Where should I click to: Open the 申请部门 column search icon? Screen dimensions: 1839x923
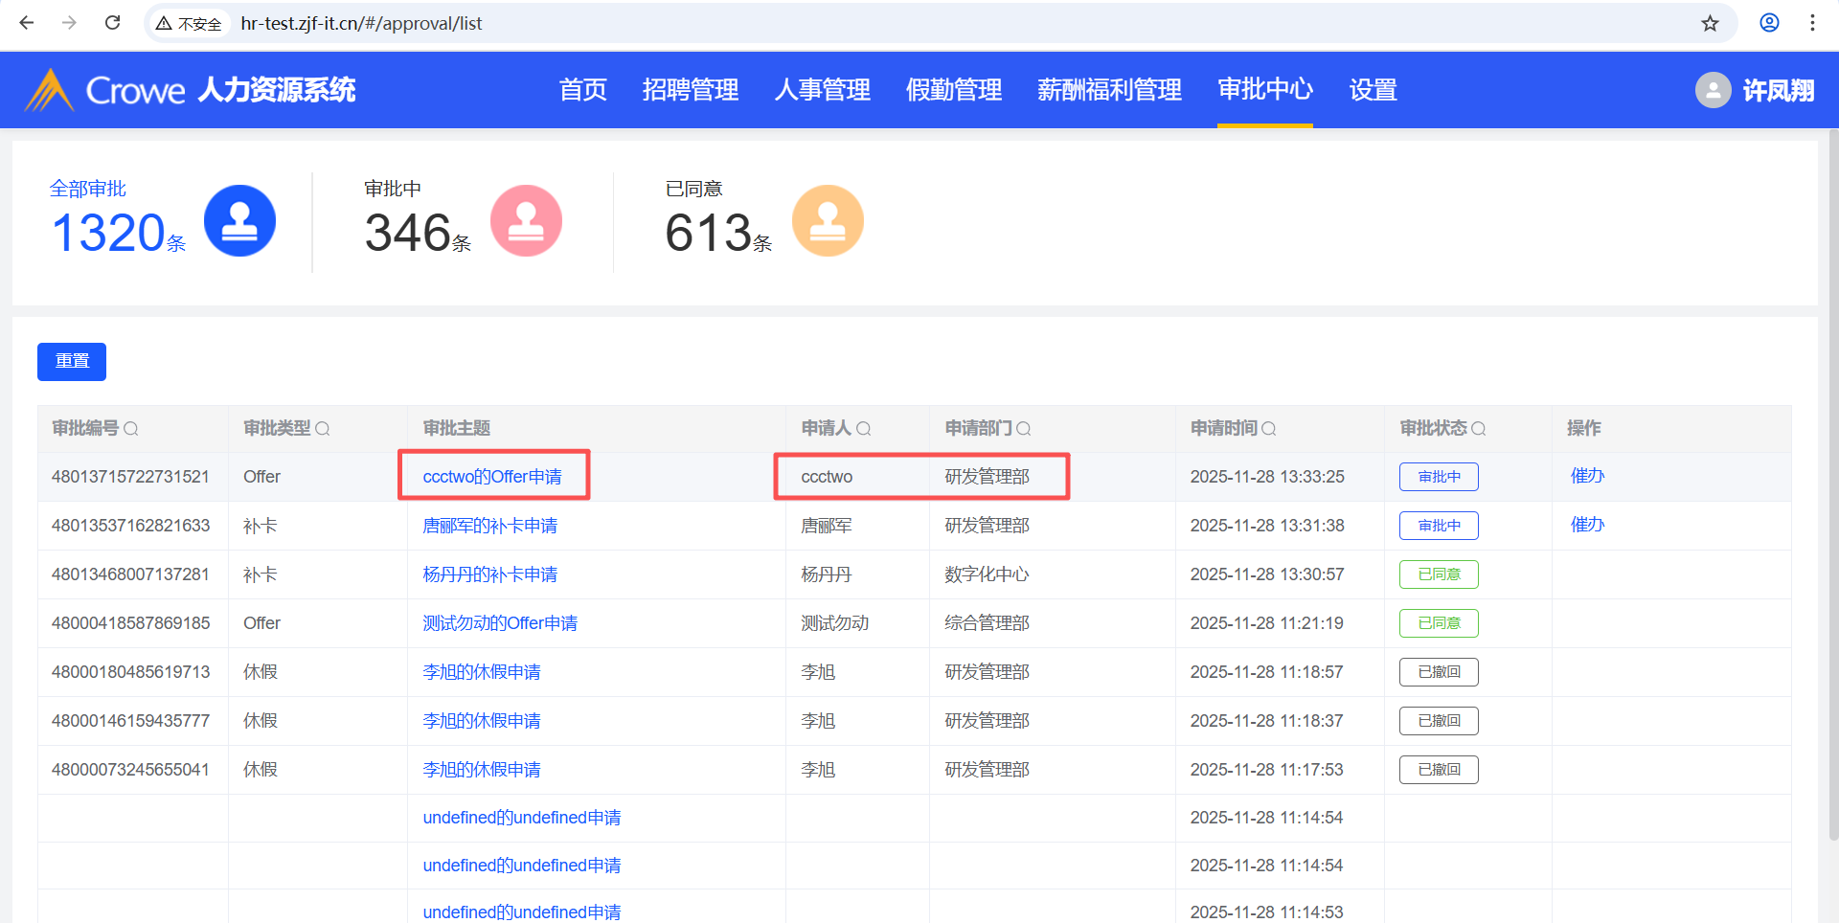click(1023, 429)
